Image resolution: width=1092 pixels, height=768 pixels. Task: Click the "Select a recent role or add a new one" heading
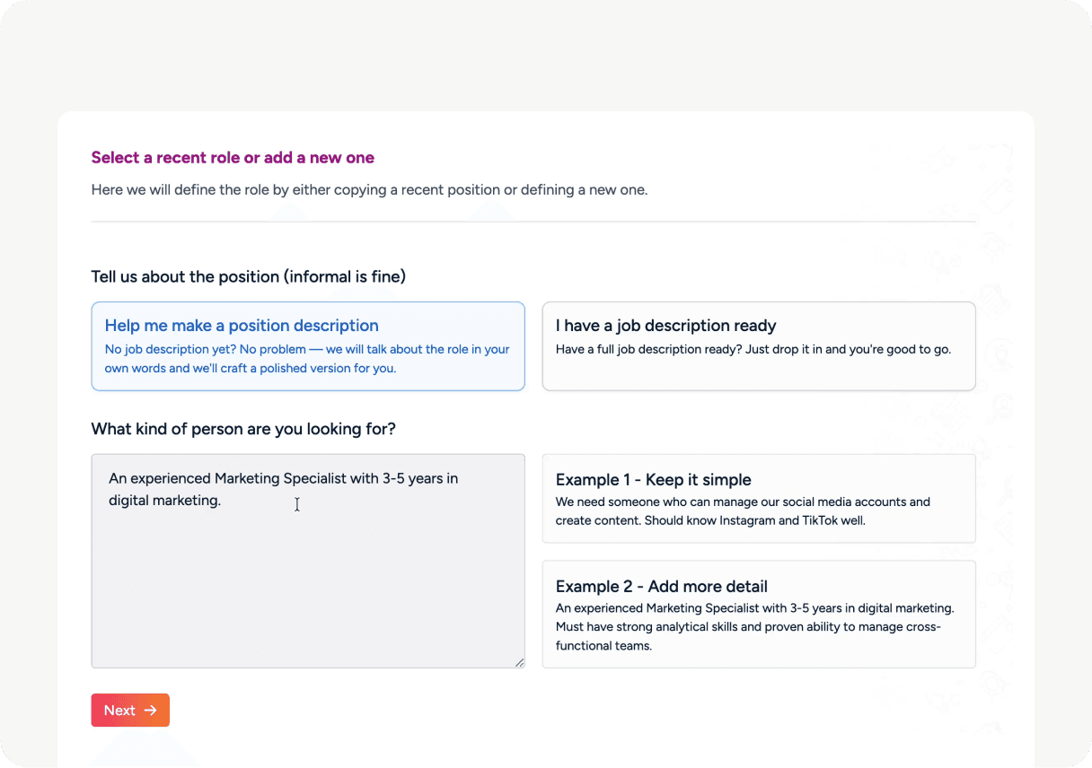tap(233, 158)
